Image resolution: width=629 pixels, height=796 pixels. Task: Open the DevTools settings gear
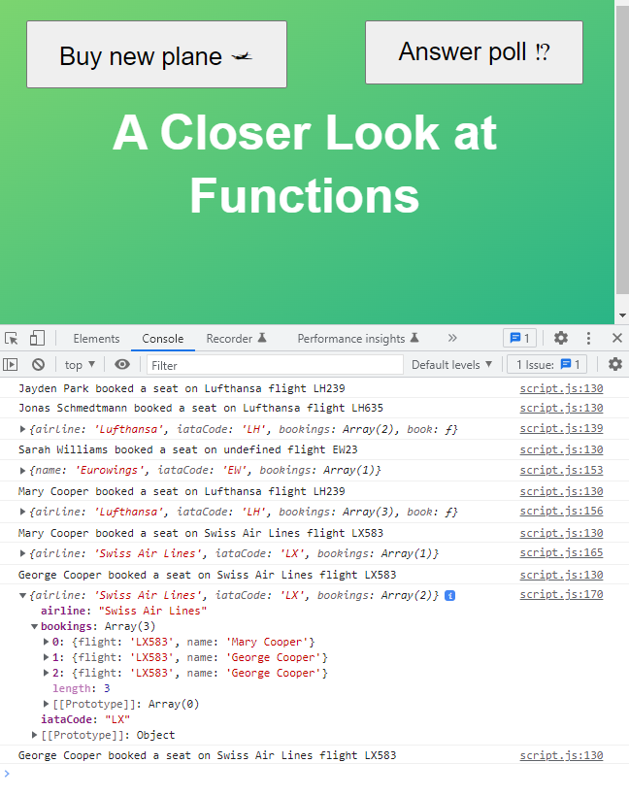(560, 338)
